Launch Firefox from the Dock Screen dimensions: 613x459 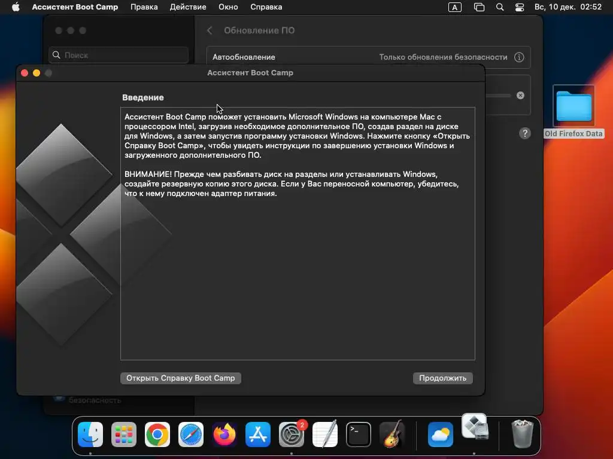224,434
